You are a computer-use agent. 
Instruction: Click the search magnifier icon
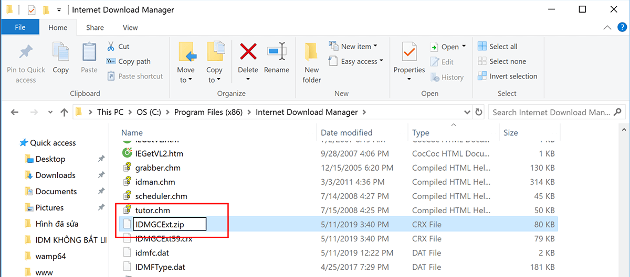[x=618, y=112]
